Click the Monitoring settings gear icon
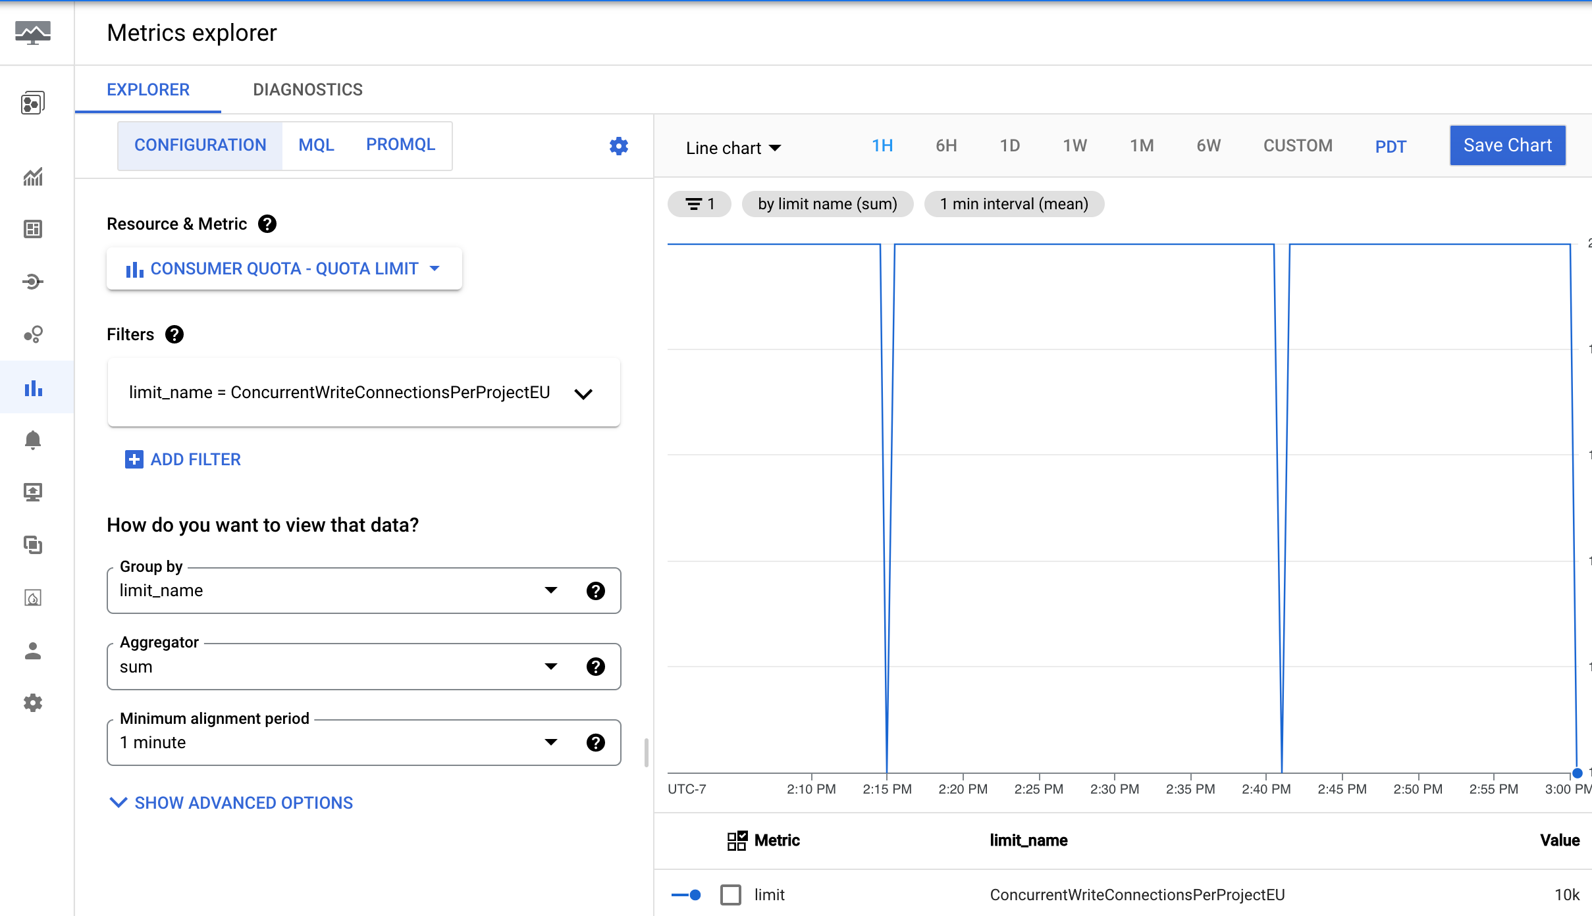The image size is (1592, 916). click(32, 703)
